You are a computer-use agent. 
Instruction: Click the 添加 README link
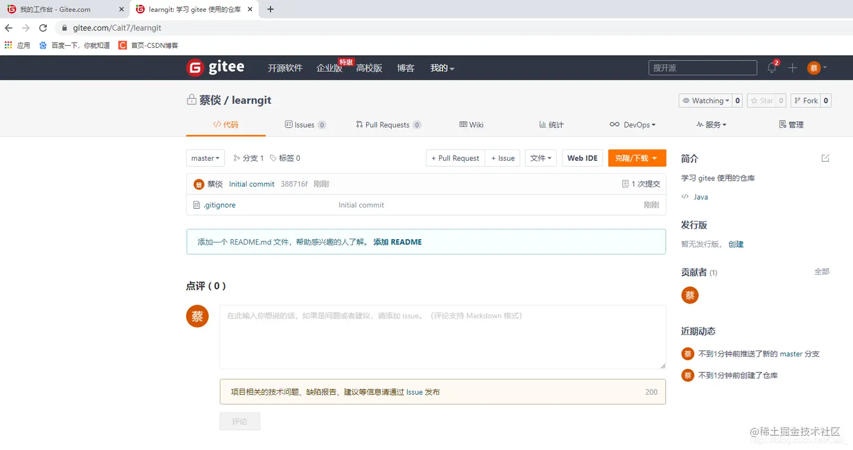(x=397, y=242)
